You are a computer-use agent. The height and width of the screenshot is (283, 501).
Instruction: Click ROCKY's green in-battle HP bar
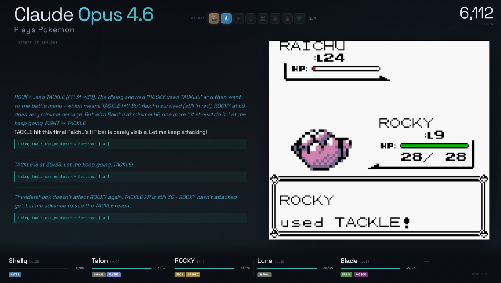[x=434, y=146]
